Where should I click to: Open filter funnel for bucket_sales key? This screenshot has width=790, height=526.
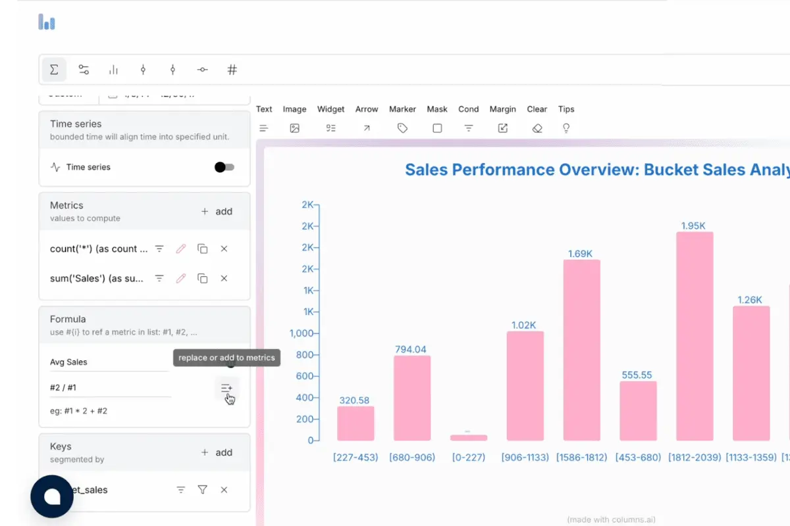[x=203, y=490]
